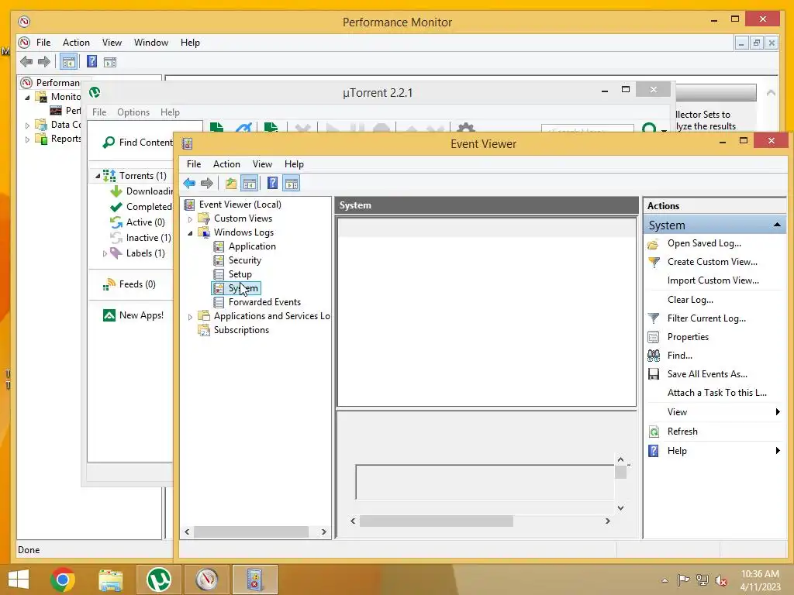794x595 pixels.
Task: Open the File menu in Event Viewer
Action: tap(193, 164)
